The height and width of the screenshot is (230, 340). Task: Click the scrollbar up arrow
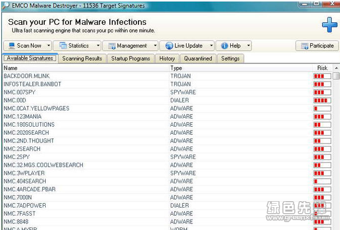337,68
